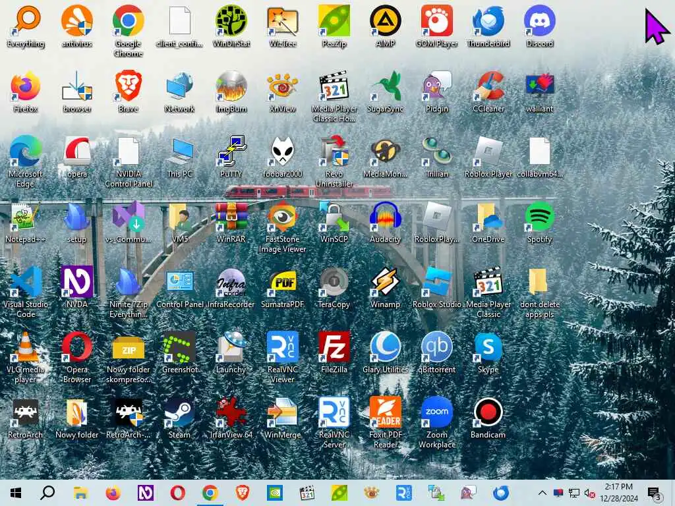
Task: Open the Brave desktop icon
Action: click(x=129, y=92)
